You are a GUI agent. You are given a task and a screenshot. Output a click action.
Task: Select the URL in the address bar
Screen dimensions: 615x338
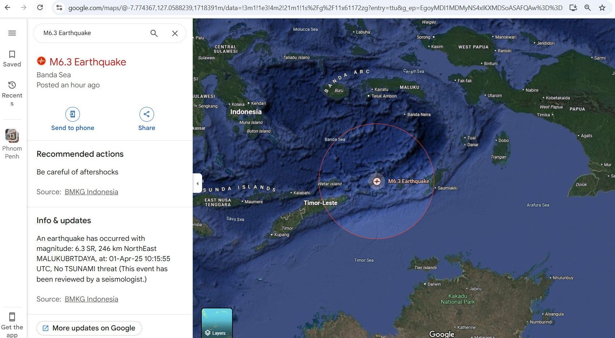315,8
